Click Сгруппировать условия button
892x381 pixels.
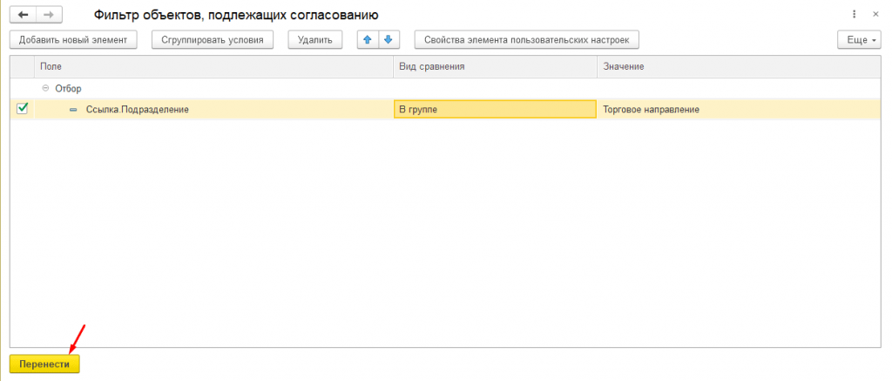tap(213, 40)
